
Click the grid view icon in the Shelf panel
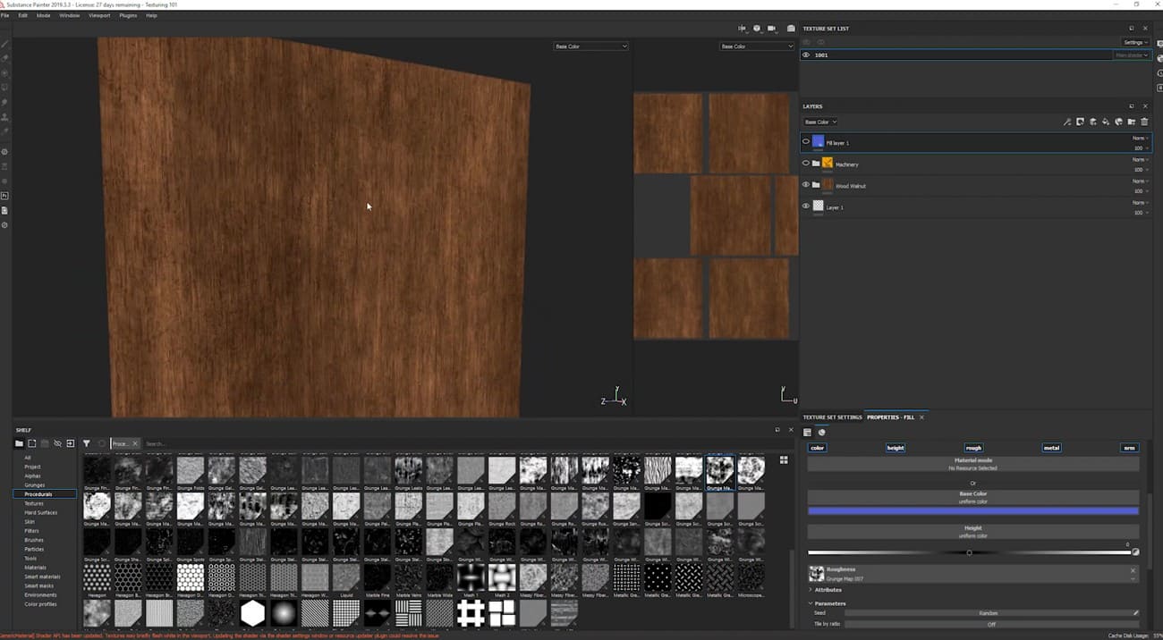(x=784, y=459)
